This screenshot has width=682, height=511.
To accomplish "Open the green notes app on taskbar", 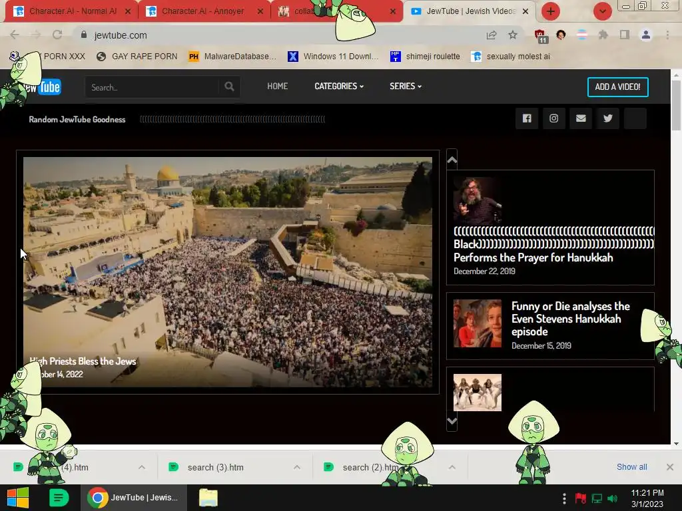I will click(x=59, y=498).
